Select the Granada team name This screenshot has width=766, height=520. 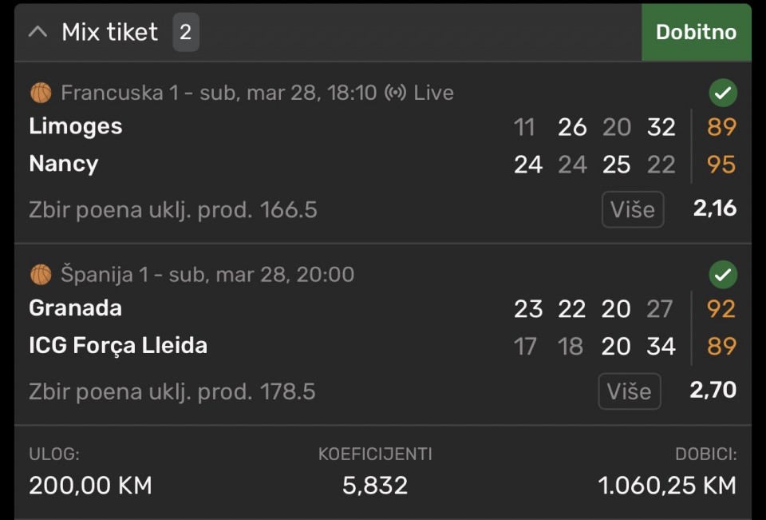pos(76,308)
